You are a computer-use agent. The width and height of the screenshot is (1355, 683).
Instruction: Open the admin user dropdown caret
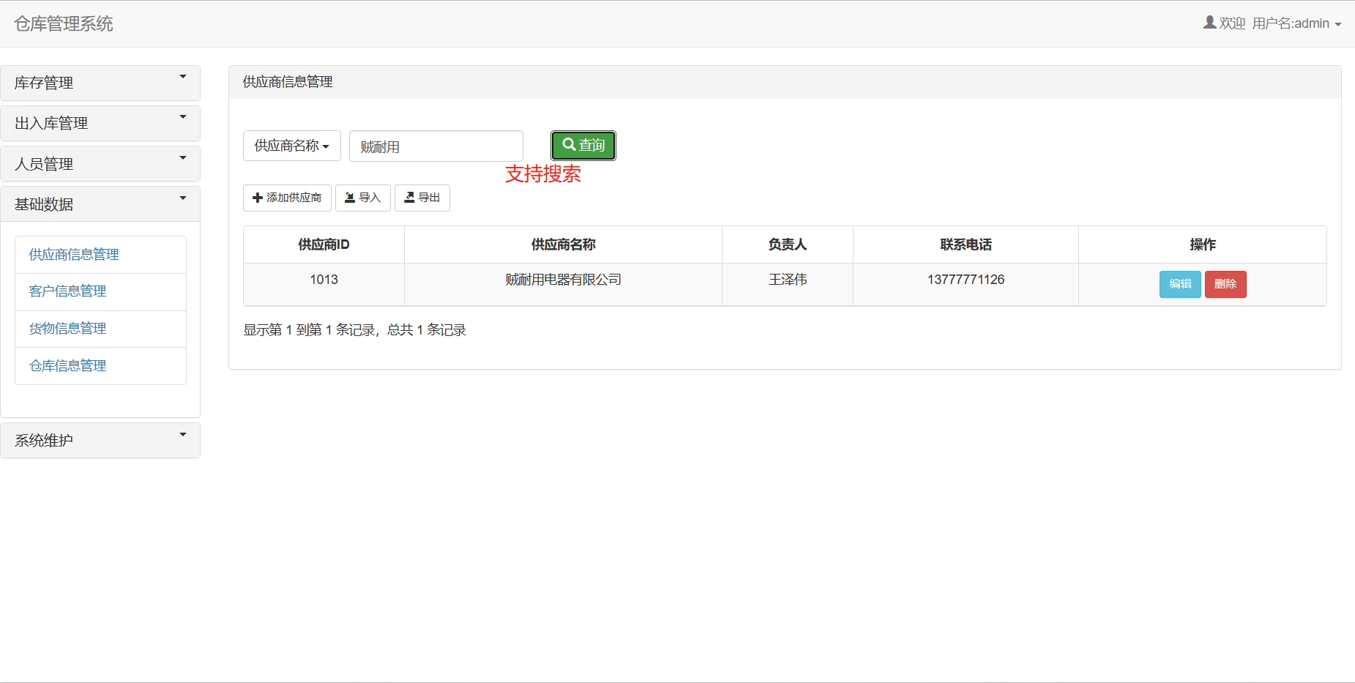tap(1338, 24)
